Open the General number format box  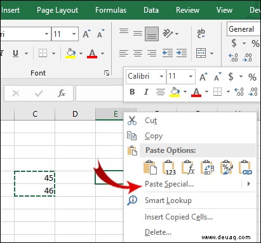243,29
